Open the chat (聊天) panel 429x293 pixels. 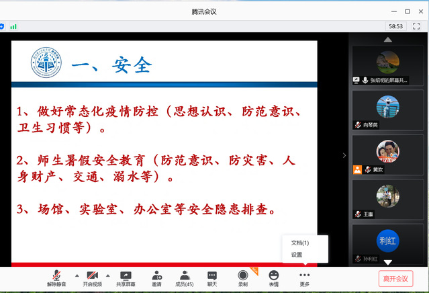point(212,278)
